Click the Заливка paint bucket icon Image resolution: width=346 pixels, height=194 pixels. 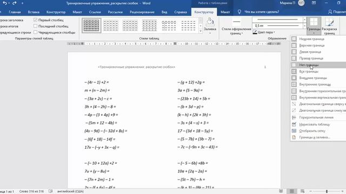click(210, 22)
